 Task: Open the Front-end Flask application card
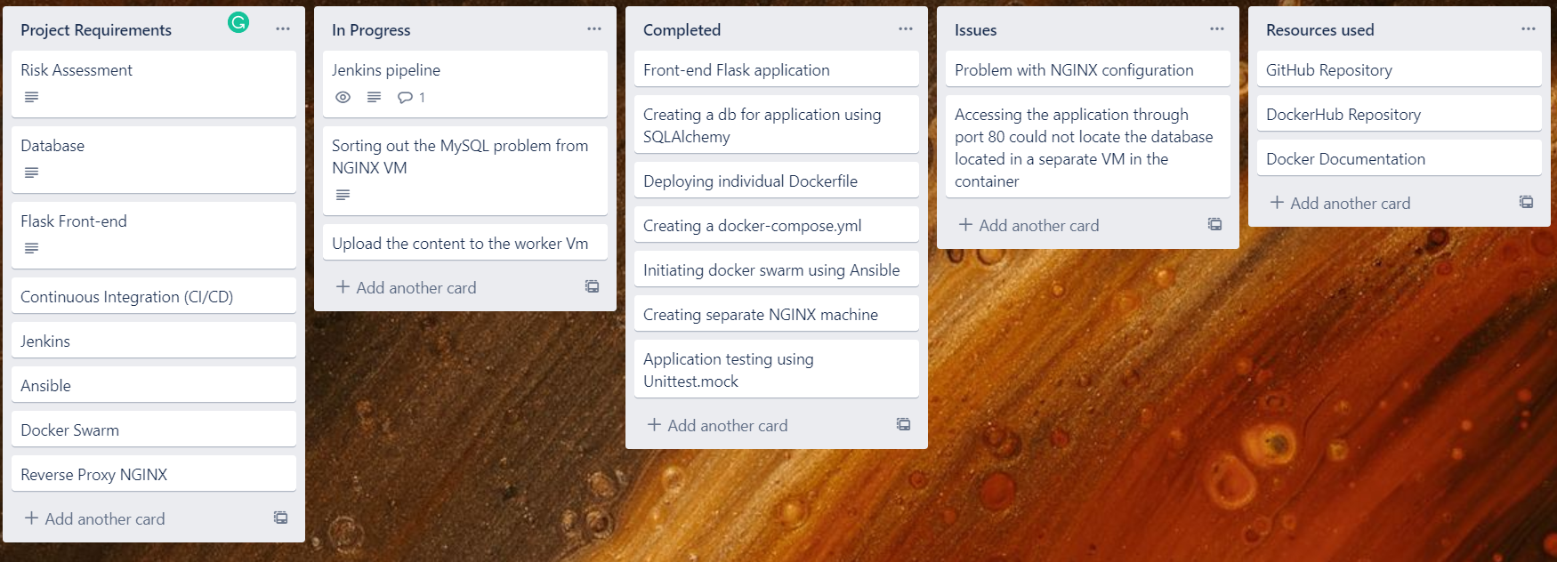point(777,68)
